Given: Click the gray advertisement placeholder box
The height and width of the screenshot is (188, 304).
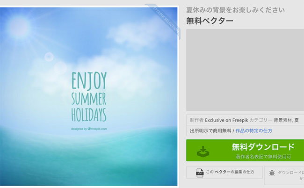Looking at the screenshot, I should pos(245,70).
